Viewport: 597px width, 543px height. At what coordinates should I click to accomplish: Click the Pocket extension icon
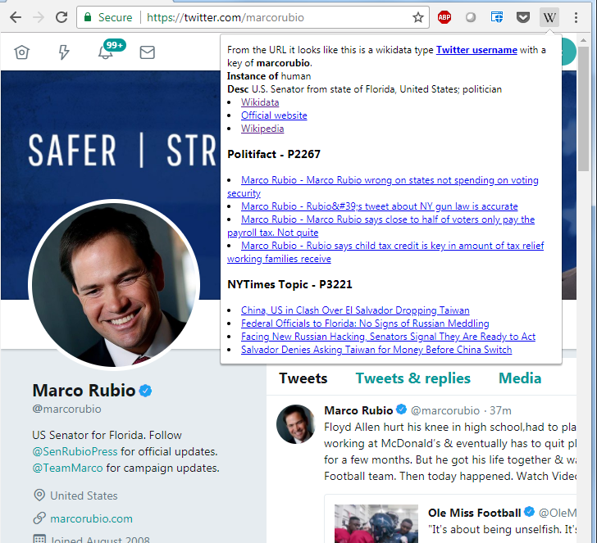pyautogui.click(x=522, y=17)
